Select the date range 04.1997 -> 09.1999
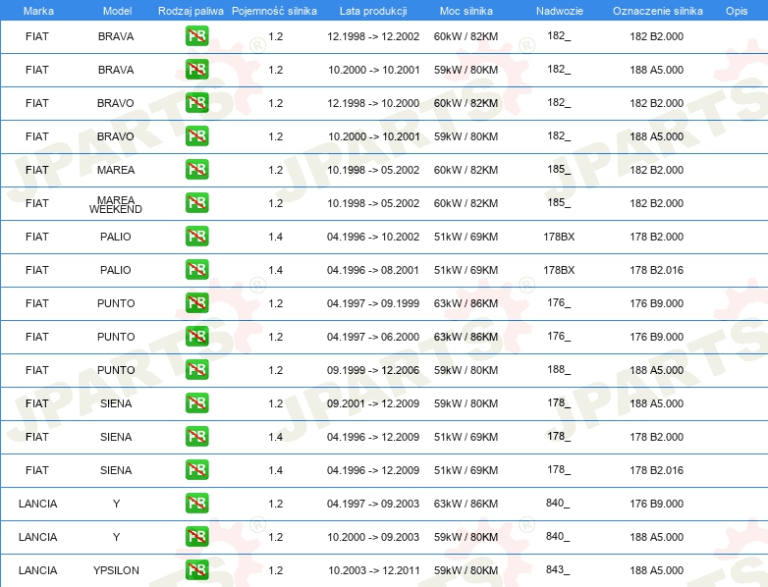The width and height of the screenshot is (768, 587). [x=373, y=303]
